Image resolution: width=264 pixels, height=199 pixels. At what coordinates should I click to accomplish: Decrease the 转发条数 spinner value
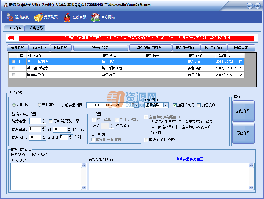pos(44,122)
